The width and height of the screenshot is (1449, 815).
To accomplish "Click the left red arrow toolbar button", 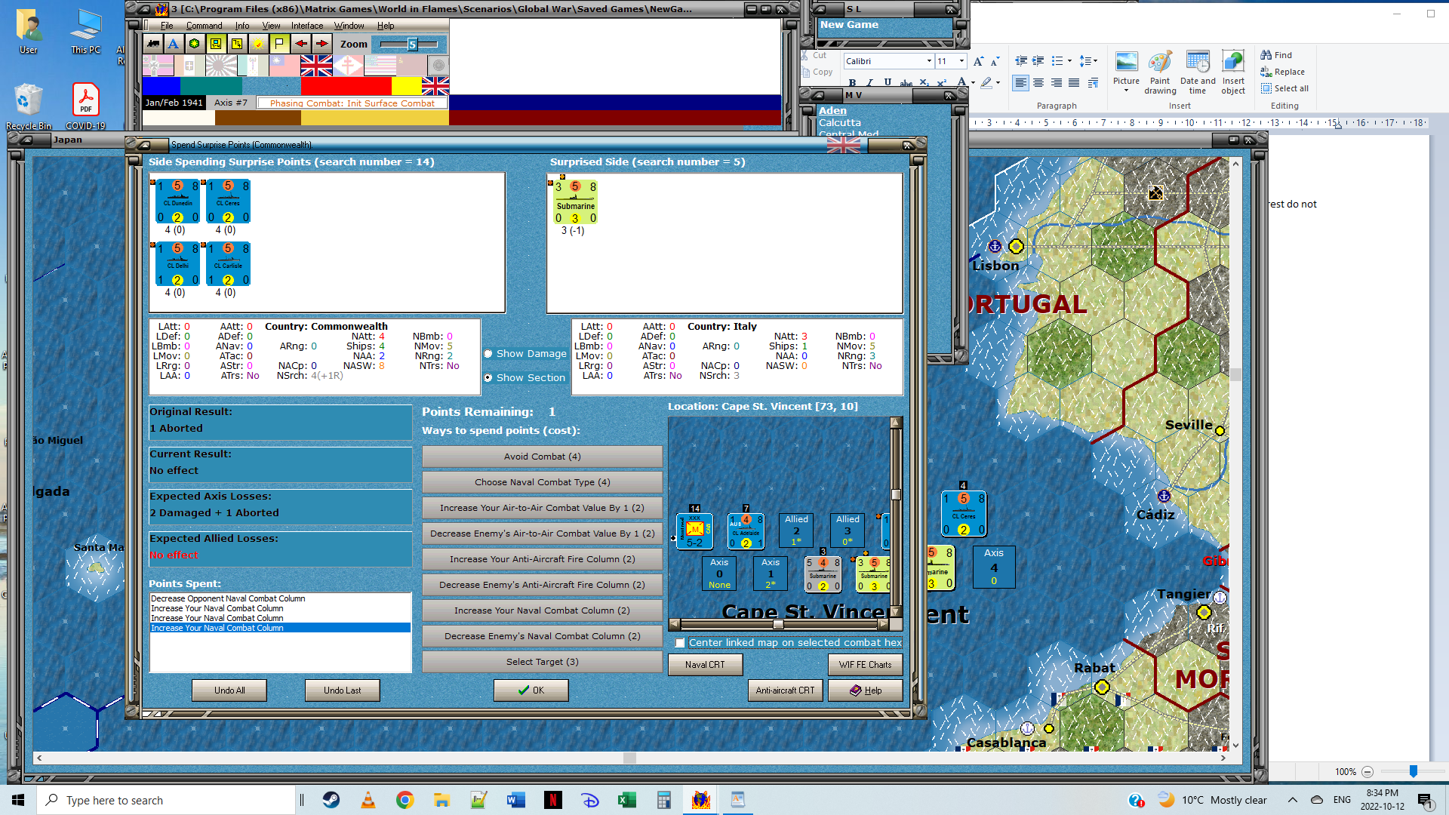I will point(300,44).
